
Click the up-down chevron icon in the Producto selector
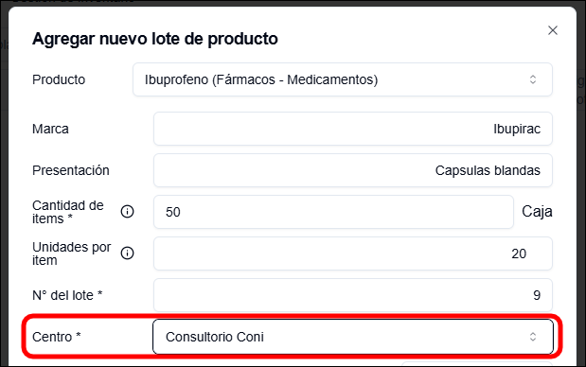(533, 79)
